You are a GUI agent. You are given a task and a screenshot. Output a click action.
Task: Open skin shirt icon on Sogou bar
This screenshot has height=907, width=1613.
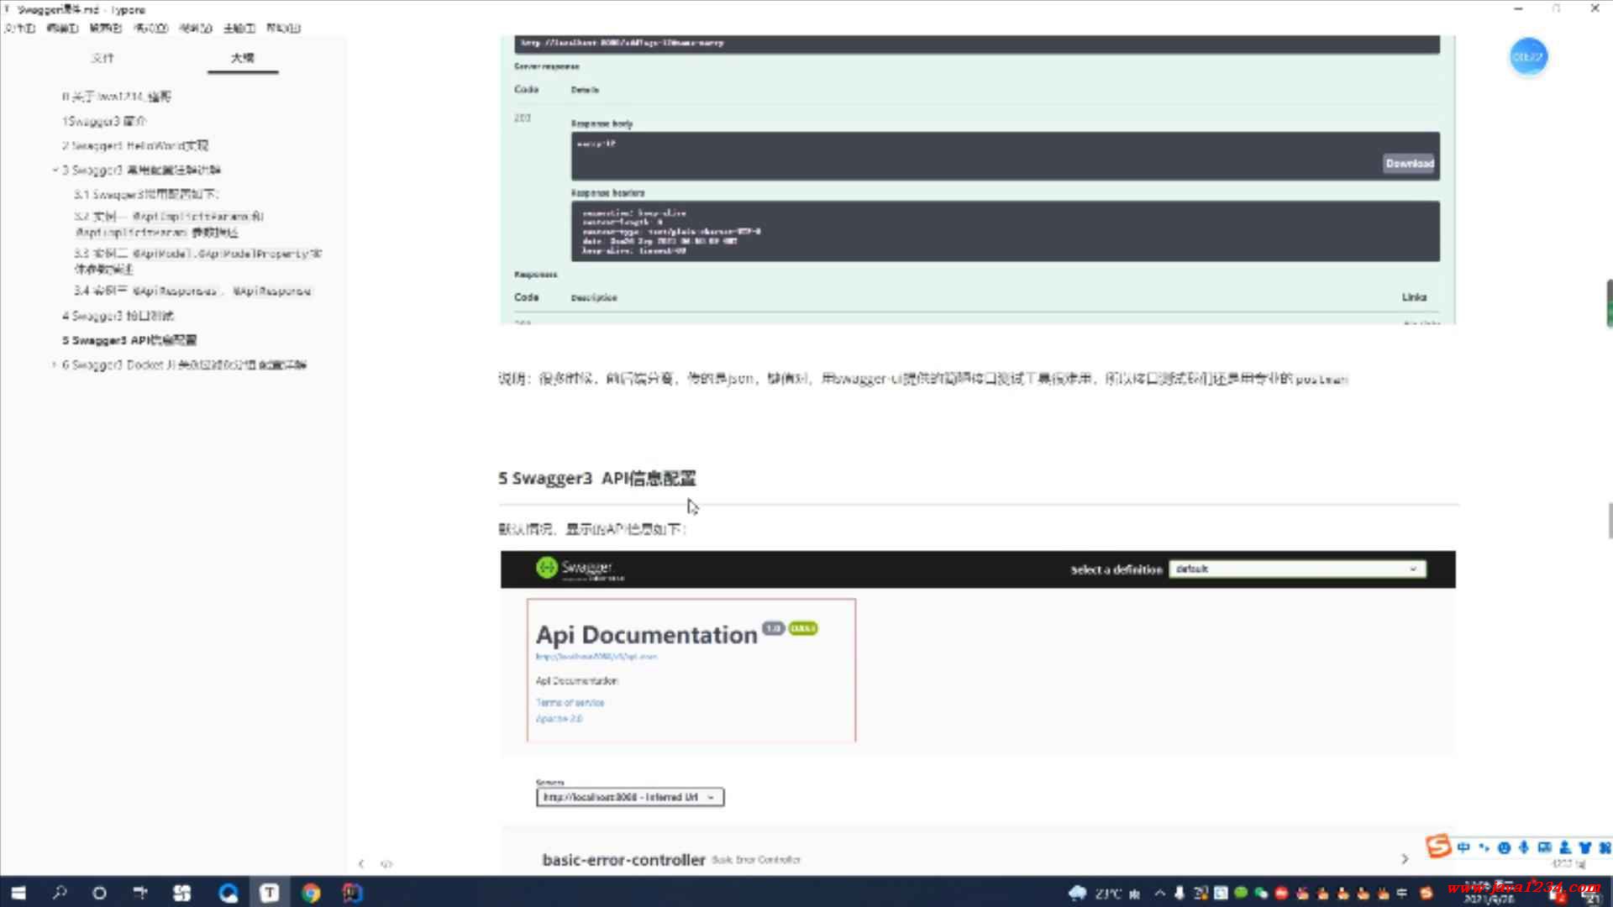[x=1584, y=847]
